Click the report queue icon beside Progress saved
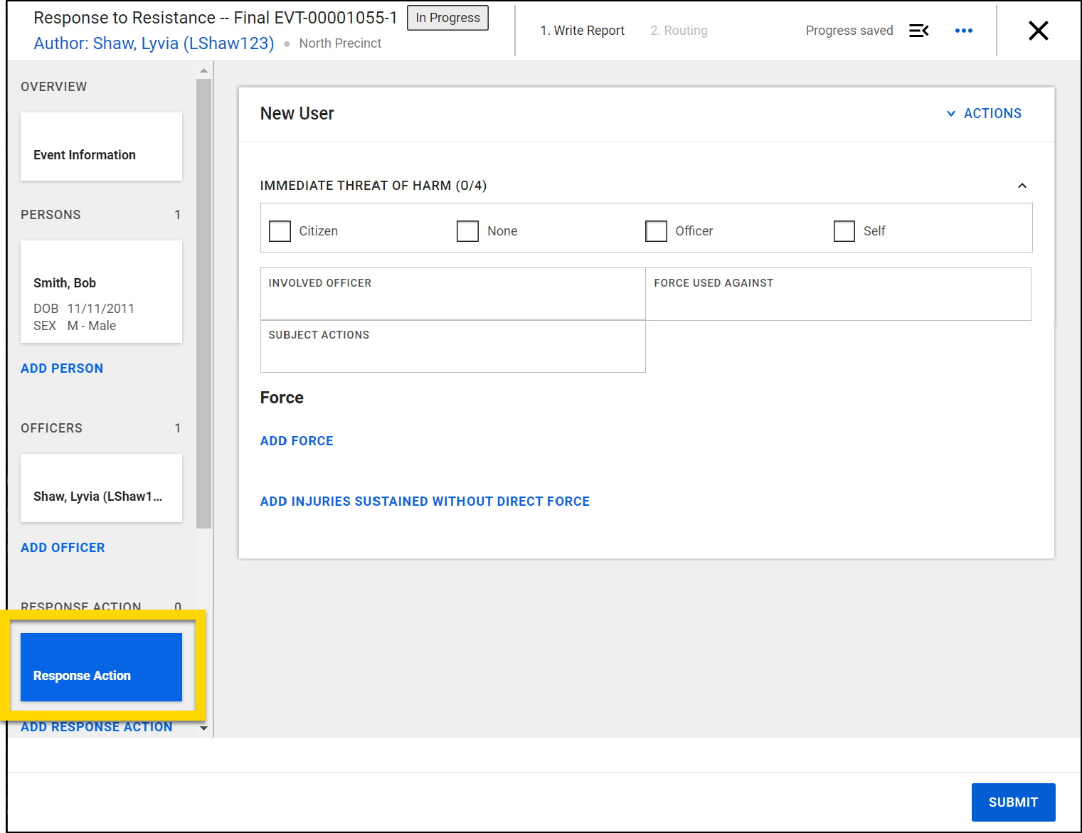Image resolution: width=1082 pixels, height=833 pixels. (x=919, y=31)
